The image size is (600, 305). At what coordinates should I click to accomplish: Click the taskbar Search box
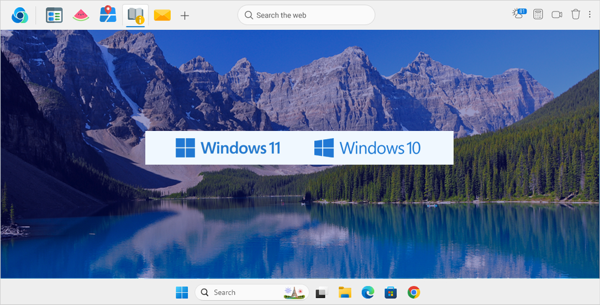pyautogui.click(x=243, y=292)
